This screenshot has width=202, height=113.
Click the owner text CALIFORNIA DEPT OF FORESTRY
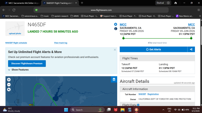pyautogui.click(x=165, y=99)
